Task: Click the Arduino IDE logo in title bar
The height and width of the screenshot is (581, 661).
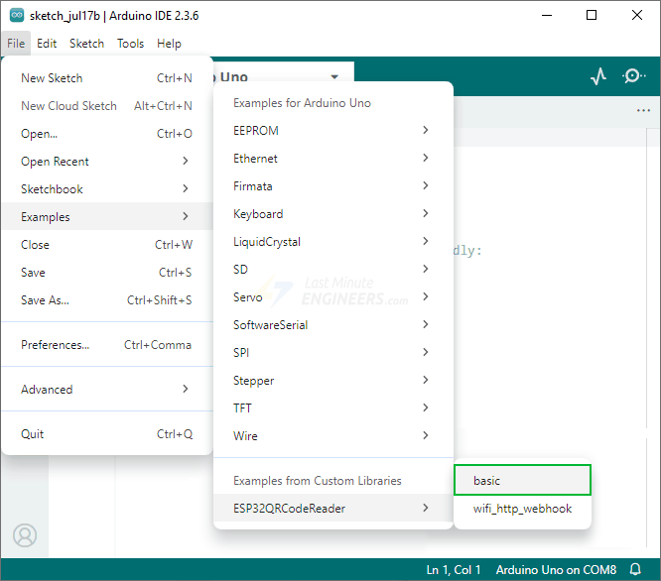Action: [x=17, y=15]
